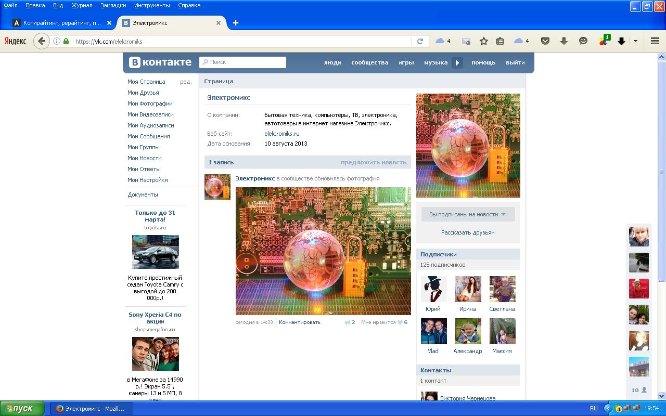Open the Журнал menu
The image size is (666, 416).
[x=82, y=5]
